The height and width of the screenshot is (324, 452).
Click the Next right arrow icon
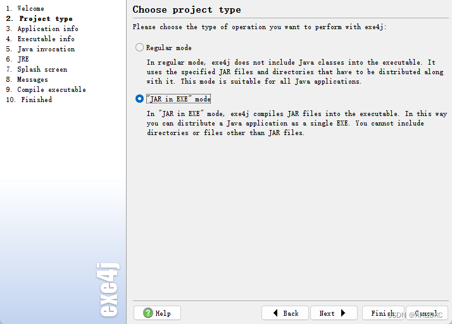point(343,313)
